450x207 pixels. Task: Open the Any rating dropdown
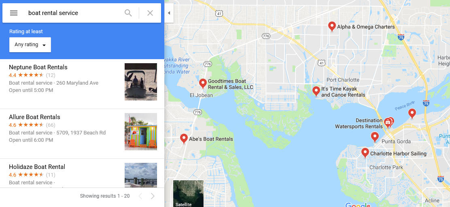[30, 45]
